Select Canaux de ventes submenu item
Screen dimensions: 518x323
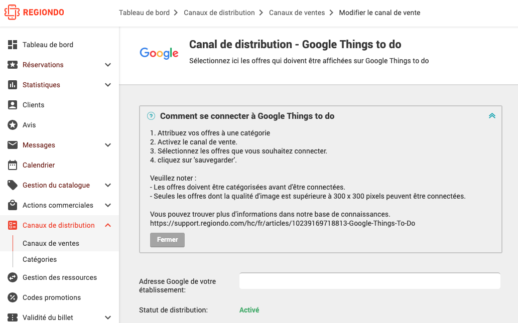51,243
